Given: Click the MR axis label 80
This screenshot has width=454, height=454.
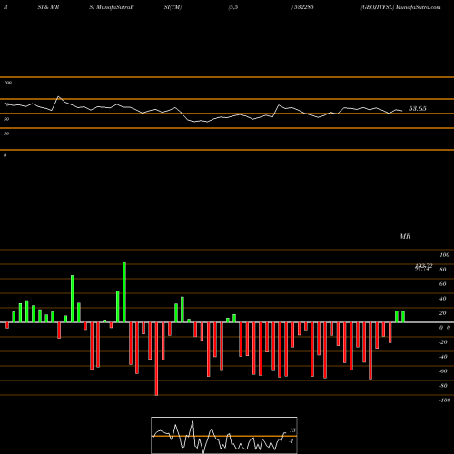Looking at the screenshot, I should 443,270.
